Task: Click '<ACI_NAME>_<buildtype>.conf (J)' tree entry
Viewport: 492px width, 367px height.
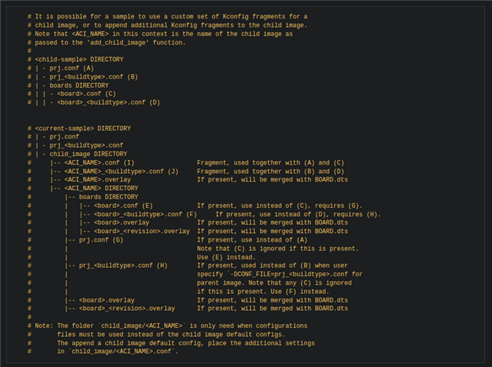Action: 121,172
